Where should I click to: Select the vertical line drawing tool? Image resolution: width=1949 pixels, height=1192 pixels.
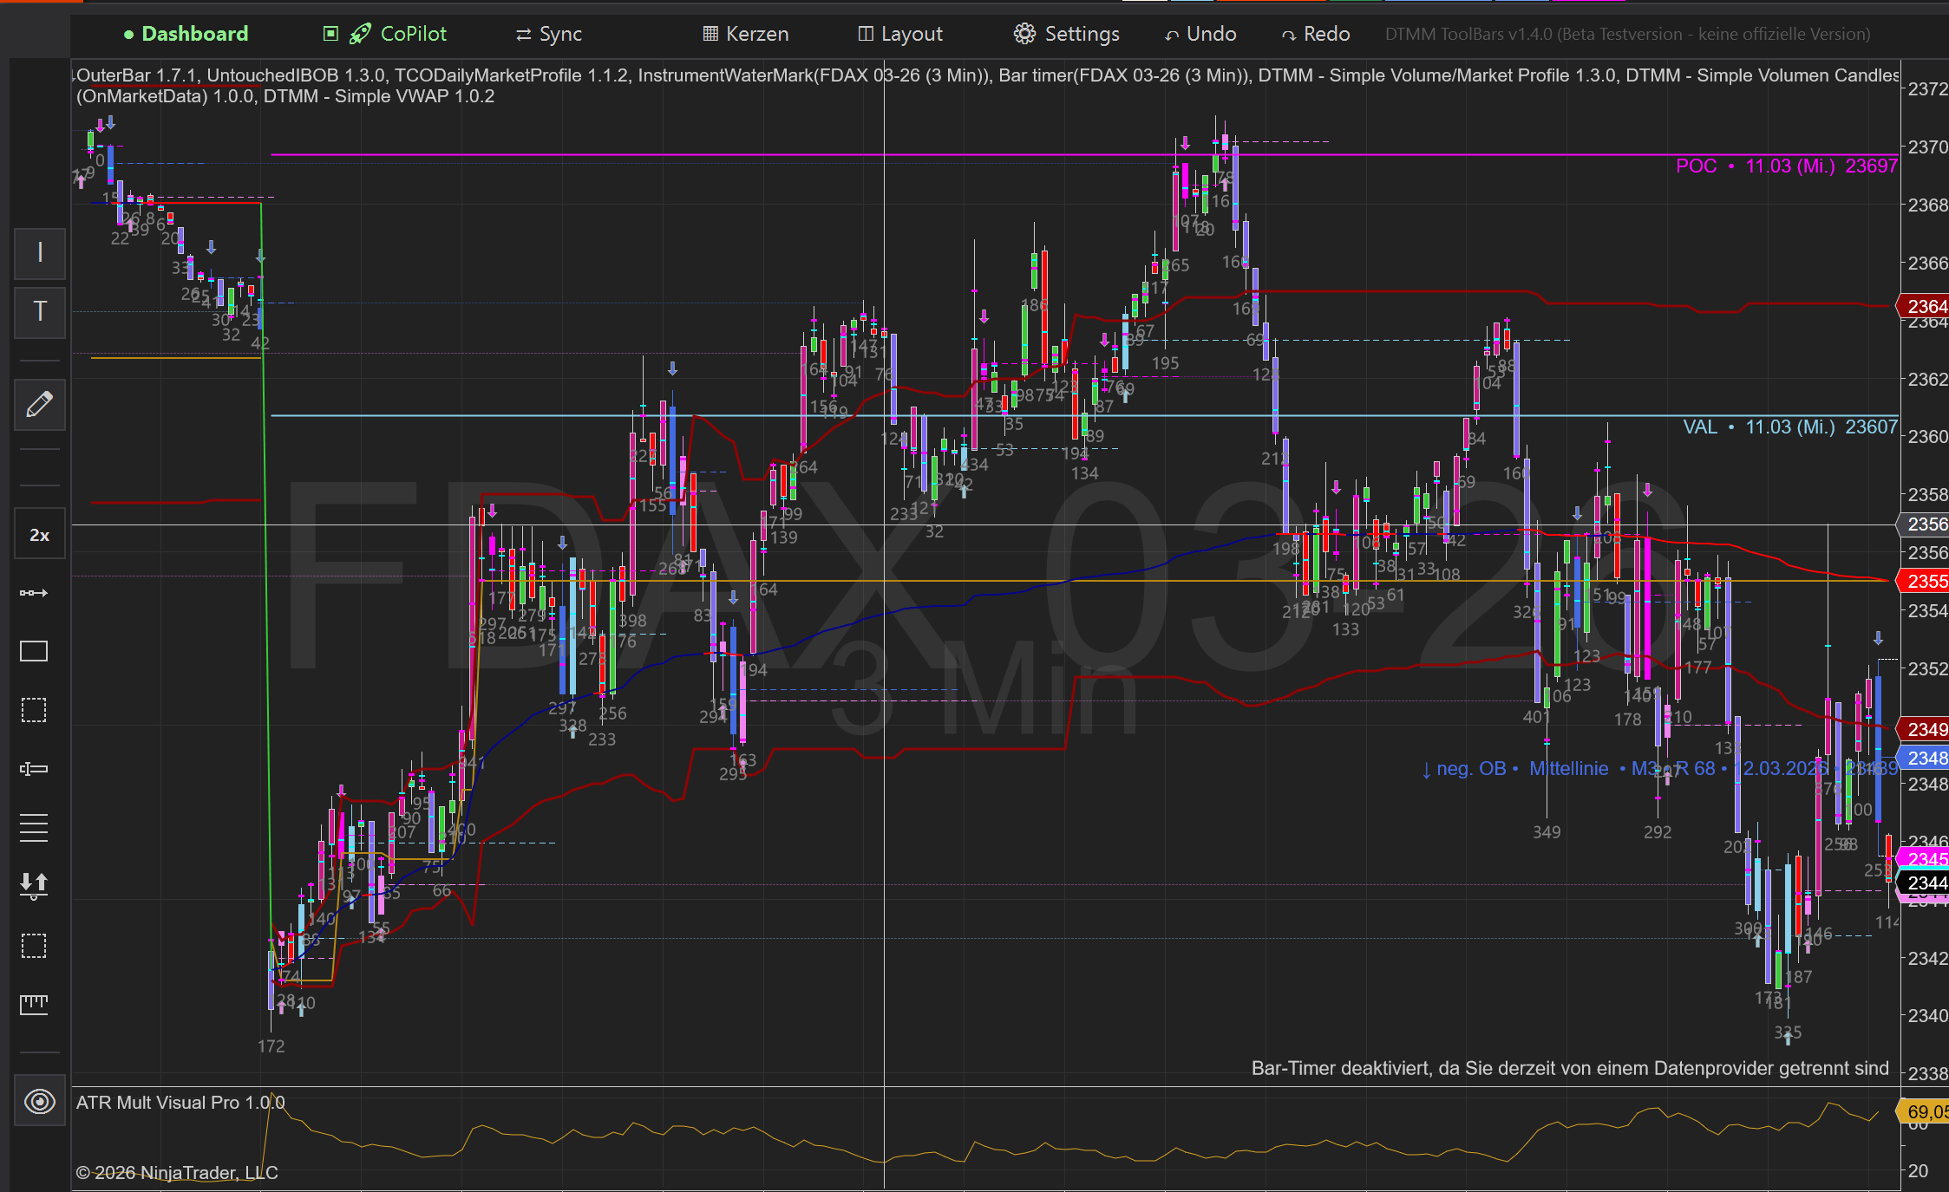(x=40, y=253)
